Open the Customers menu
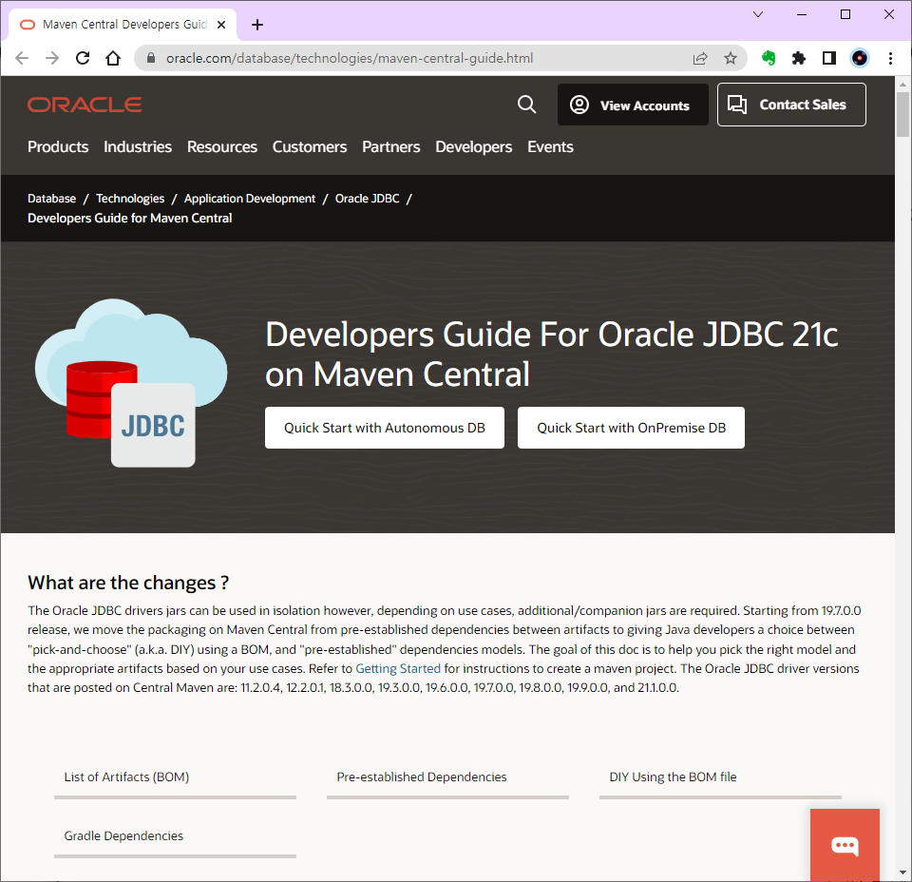Viewport: 912px width, 882px height. (310, 146)
